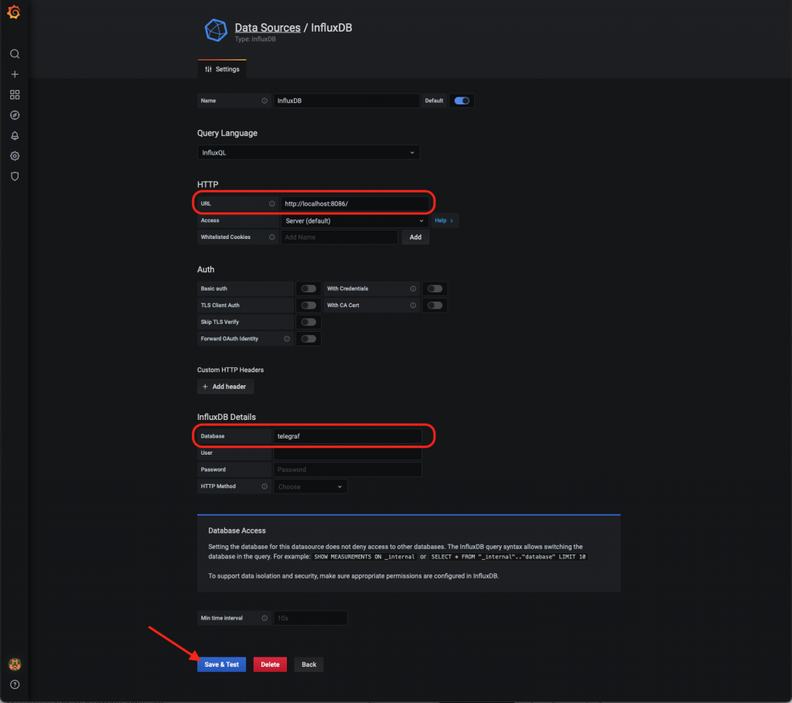Enable the Skip TLS Verify toggle

(308, 322)
